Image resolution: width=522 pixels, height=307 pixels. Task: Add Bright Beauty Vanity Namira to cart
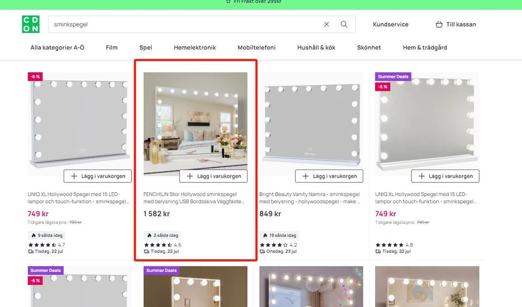coord(329,176)
